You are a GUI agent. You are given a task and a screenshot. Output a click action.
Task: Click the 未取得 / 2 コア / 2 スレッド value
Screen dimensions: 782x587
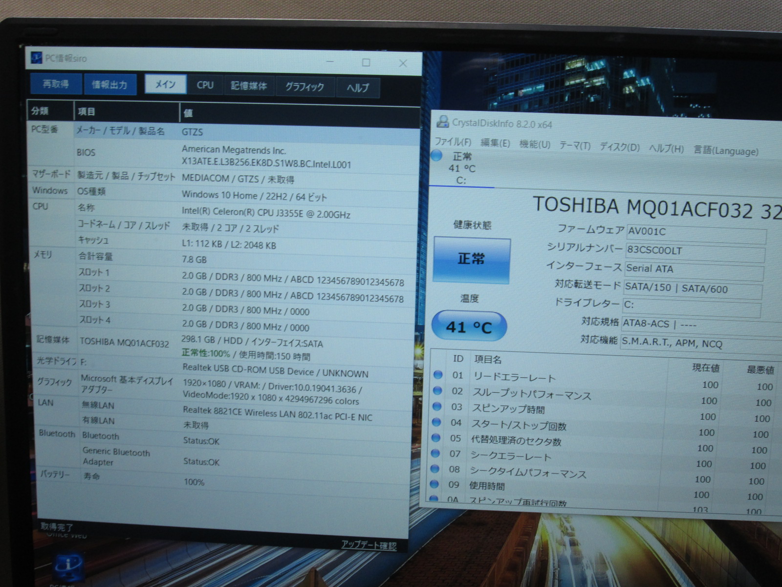point(230,228)
